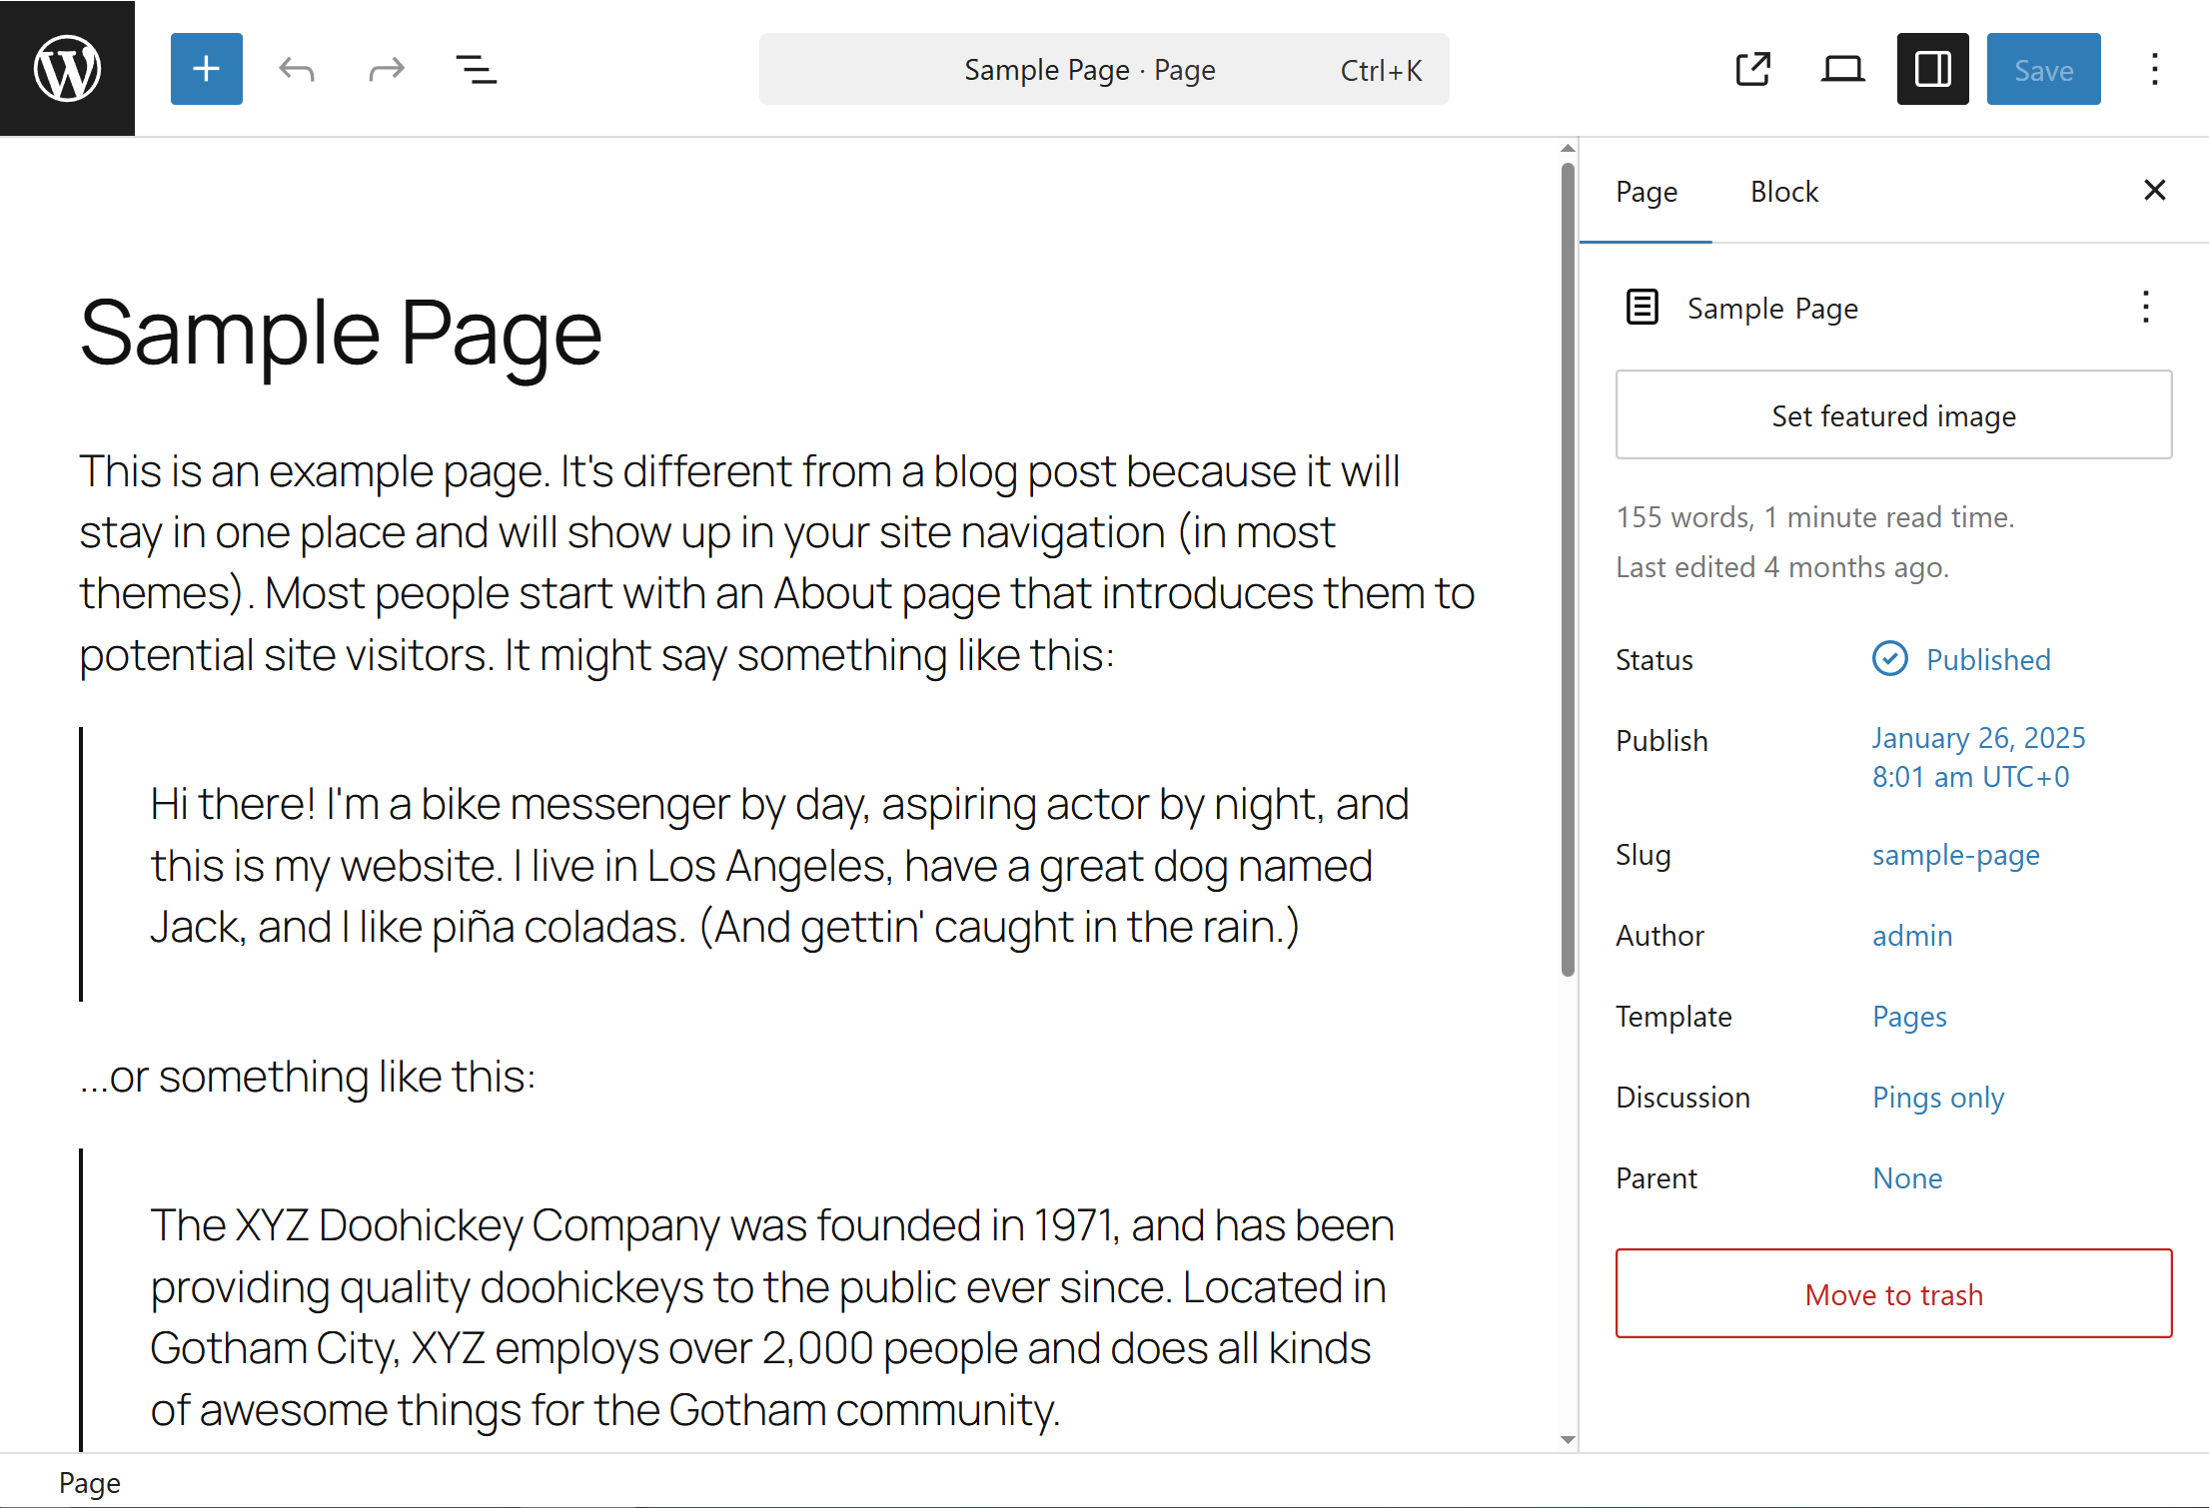2209x1508 pixels.
Task: Click the Sample Page command palette bar
Action: [x=1103, y=69]
